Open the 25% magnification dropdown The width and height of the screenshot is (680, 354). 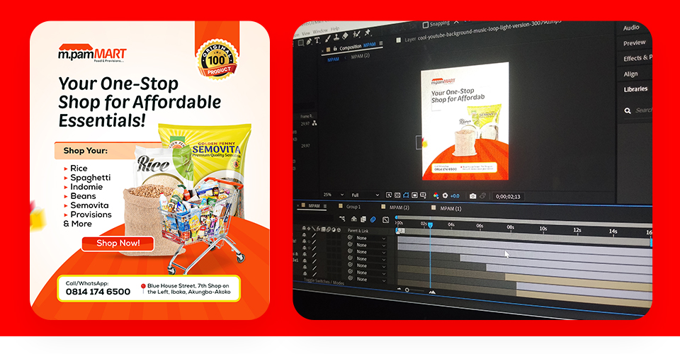coord(334,195)
